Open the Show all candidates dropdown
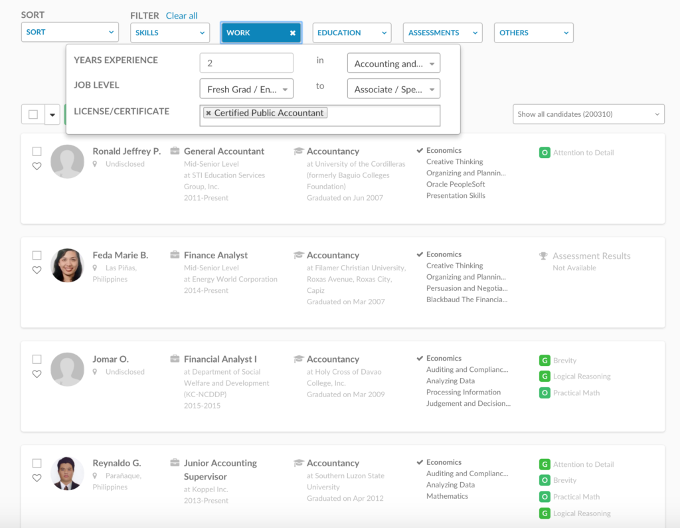The height and width of the screenshot is (528, 680). pos(587,114)
